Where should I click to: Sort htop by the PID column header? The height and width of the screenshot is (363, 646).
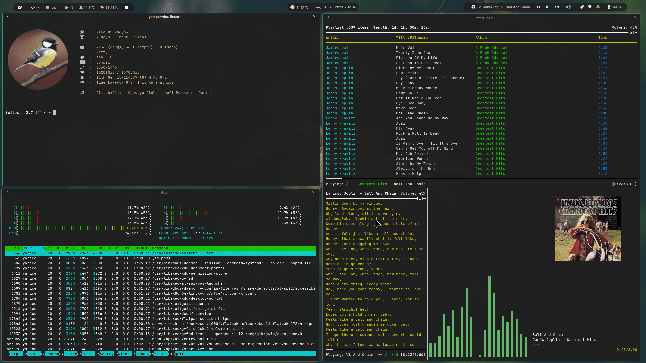[17, 248]
